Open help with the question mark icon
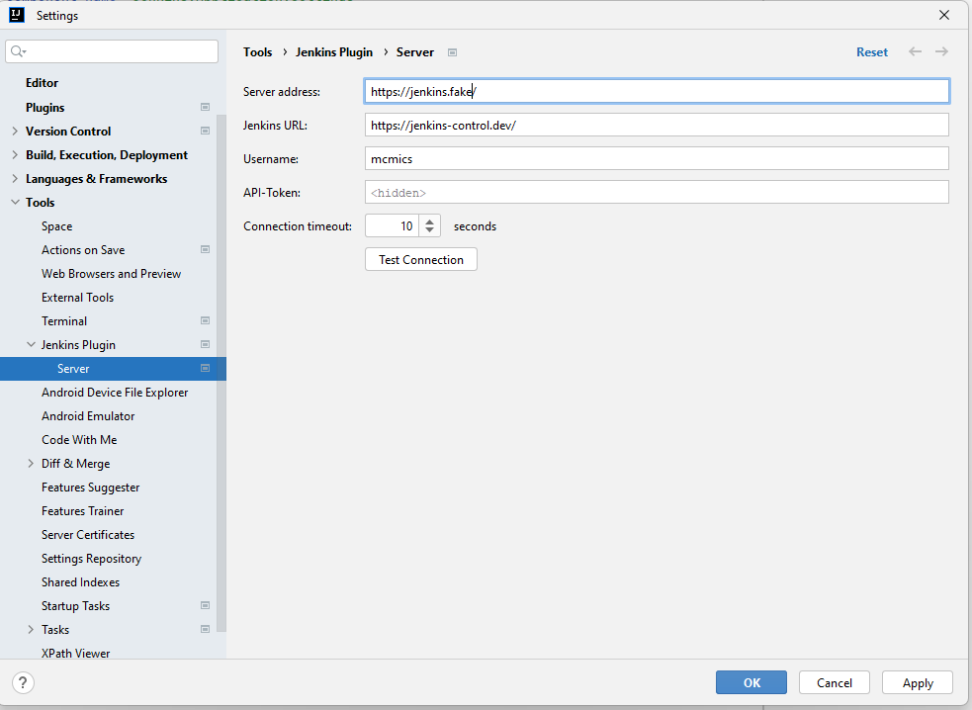Image resolution: width=972 pixels, height=710 pixels. tap(23, 682)
